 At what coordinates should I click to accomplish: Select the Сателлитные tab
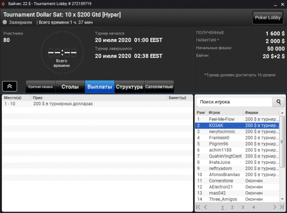click(x=159, y=86)
